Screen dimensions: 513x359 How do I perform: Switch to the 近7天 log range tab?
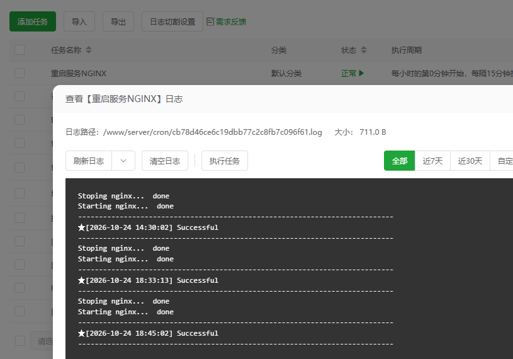tap(432, 161)
